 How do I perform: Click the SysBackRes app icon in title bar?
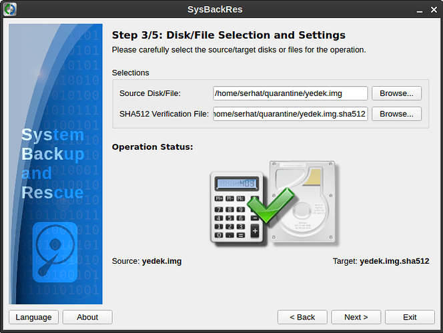pyautogui.click(x=11, y=9)
